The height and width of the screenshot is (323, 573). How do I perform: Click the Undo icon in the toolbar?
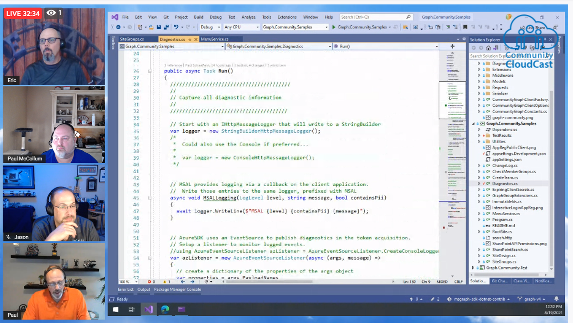click(x=175, y=28)
